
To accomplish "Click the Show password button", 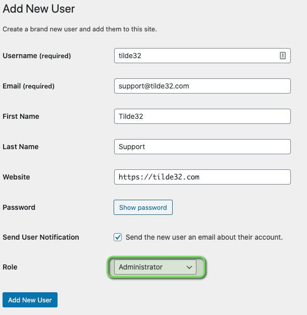I will pyautogui.click(x=143, y=207).
